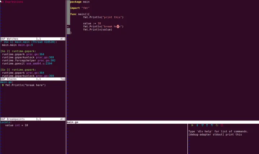259x154 pixels.
Task: Click the "Type 'dlv help' for list of commands." line
Action: click(218, 132)
